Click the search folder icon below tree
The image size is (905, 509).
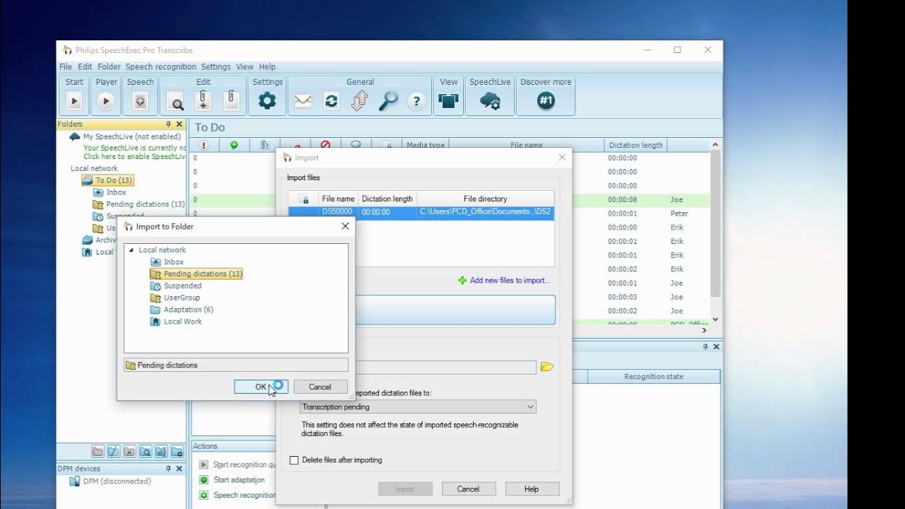click(145, 452)
